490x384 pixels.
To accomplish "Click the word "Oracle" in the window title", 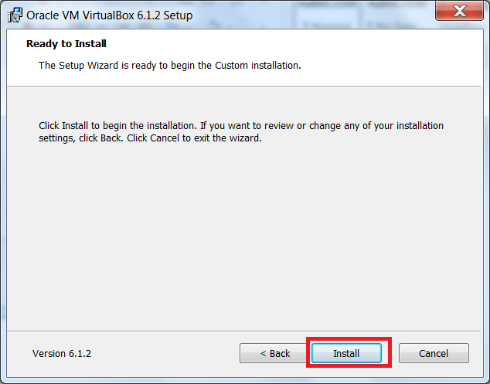I will [x=43, y=15].
